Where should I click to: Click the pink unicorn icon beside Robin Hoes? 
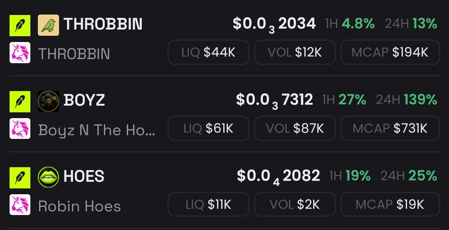point(20,205)
